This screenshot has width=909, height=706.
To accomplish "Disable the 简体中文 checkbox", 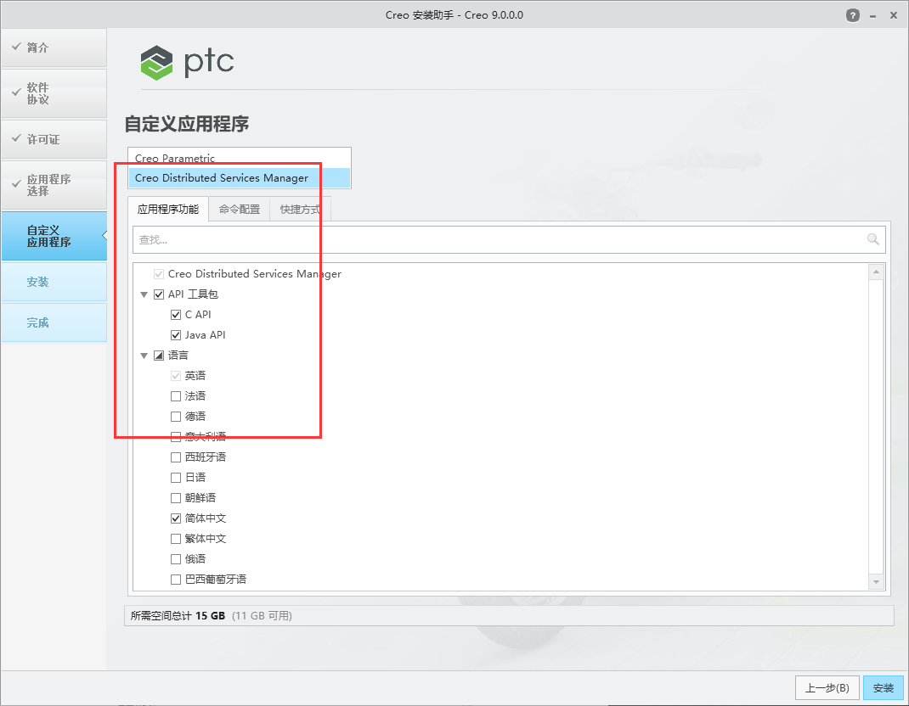I will tap(175, 518).
